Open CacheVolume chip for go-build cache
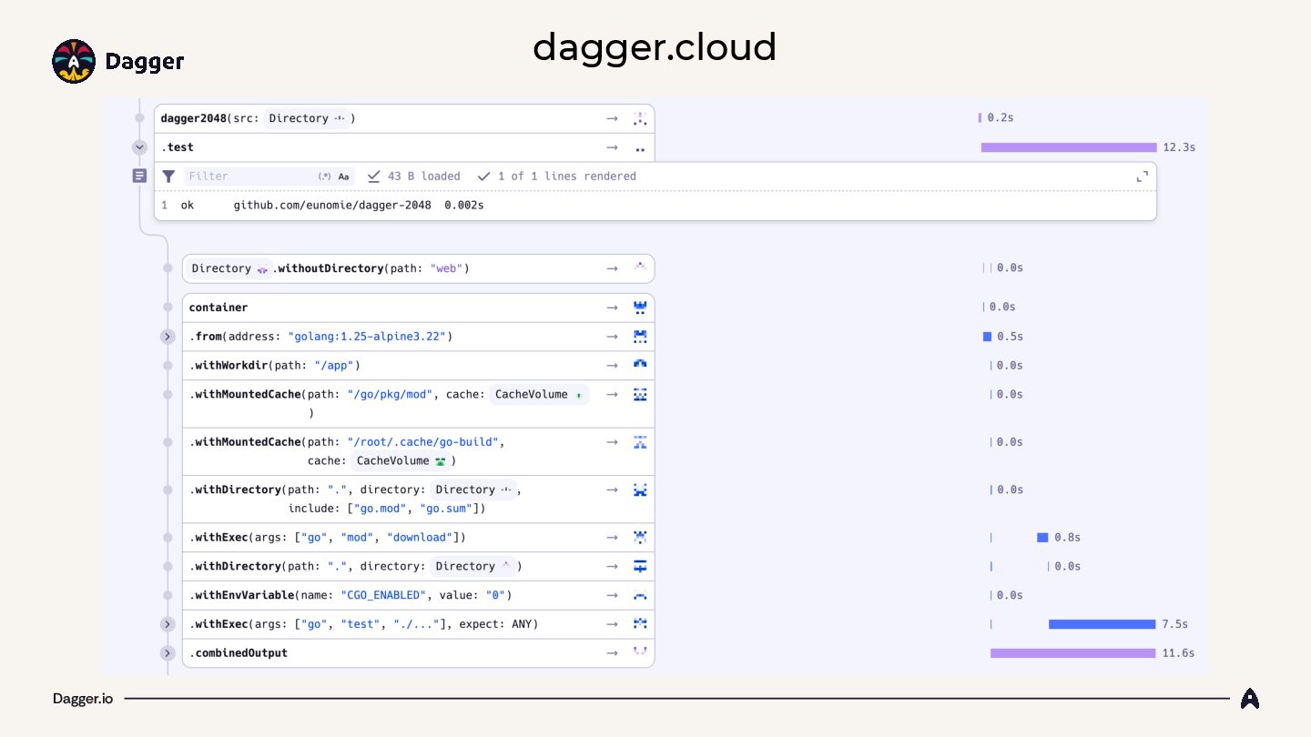 401,460
